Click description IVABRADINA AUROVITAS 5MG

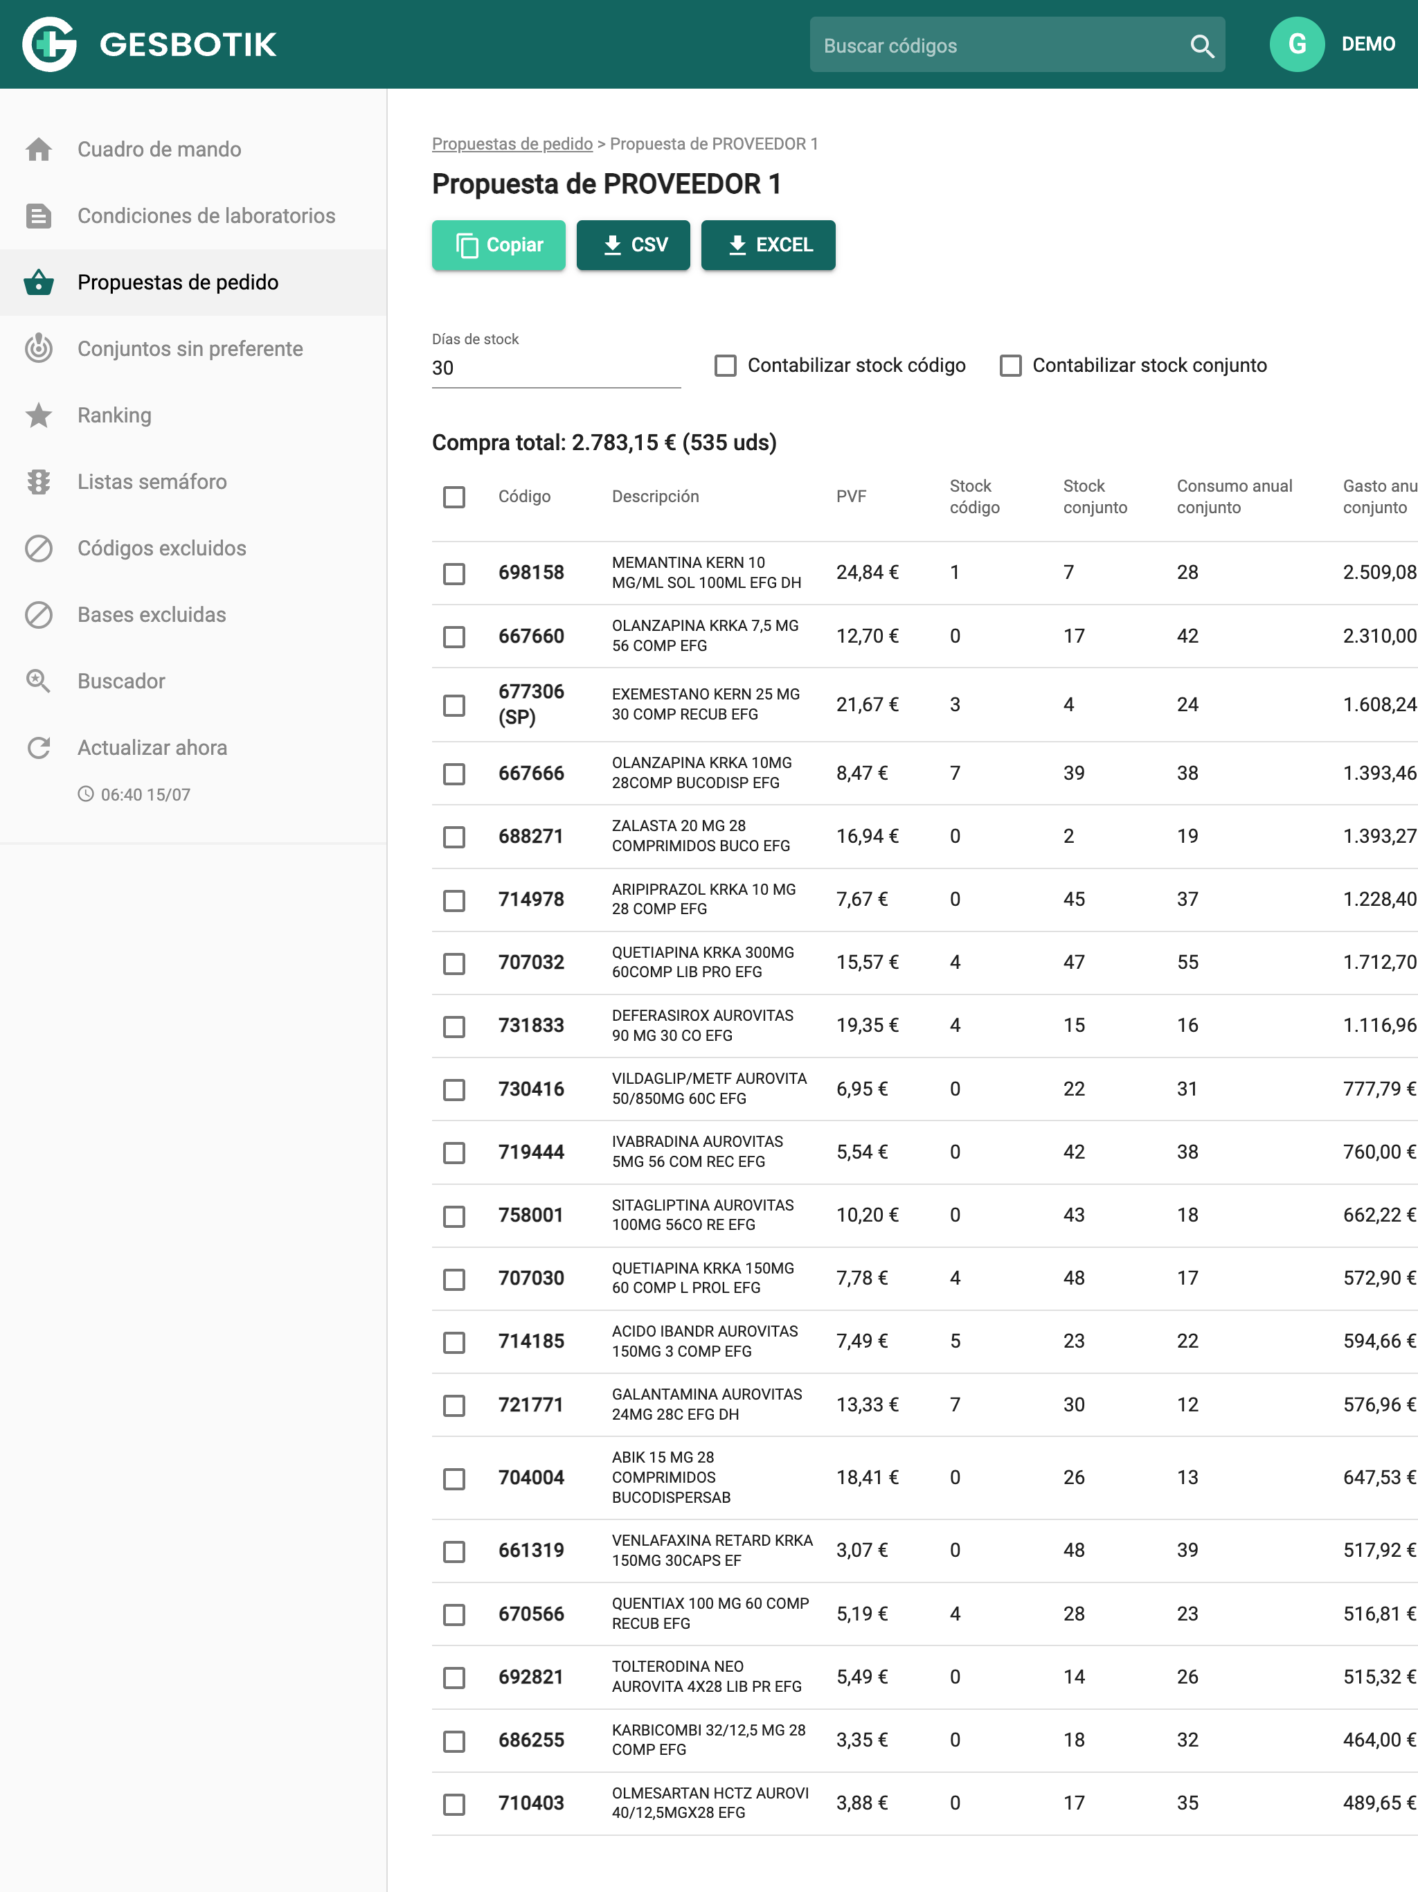pos(697,1152)
